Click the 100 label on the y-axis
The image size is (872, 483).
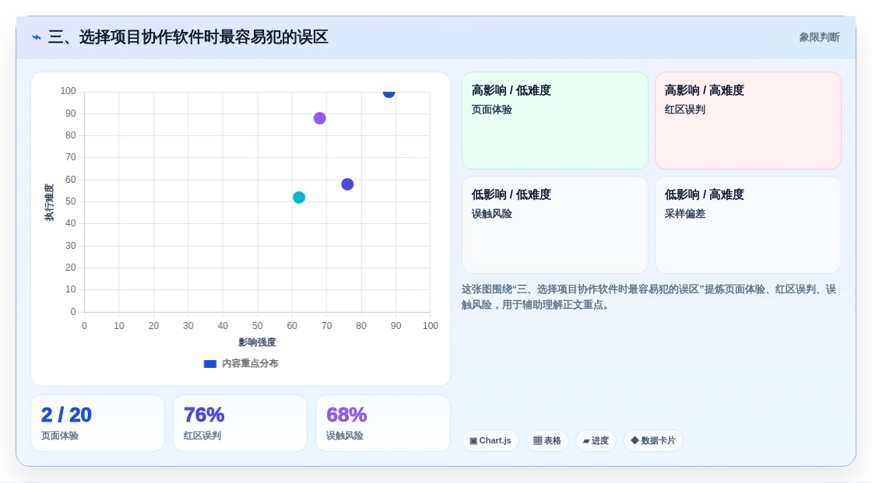pos(68,91)
